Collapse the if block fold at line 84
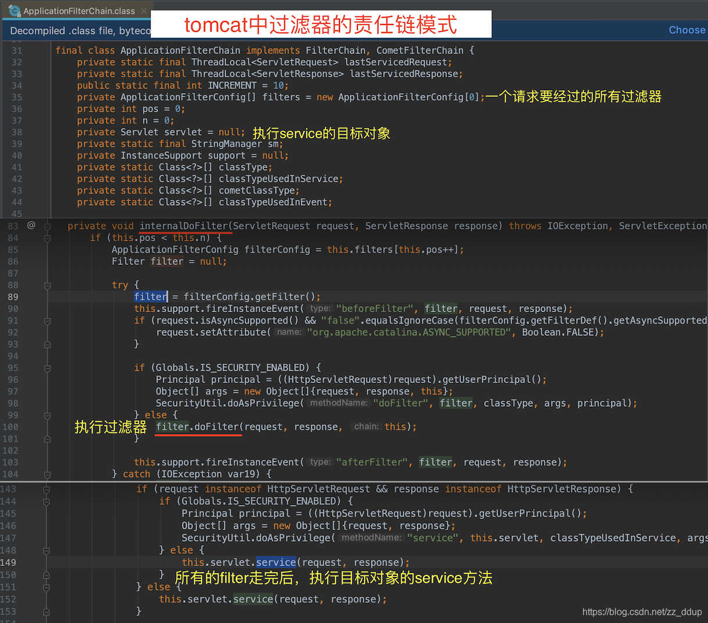Viewport: 708px width, 623px height. (x=48, y=238)
